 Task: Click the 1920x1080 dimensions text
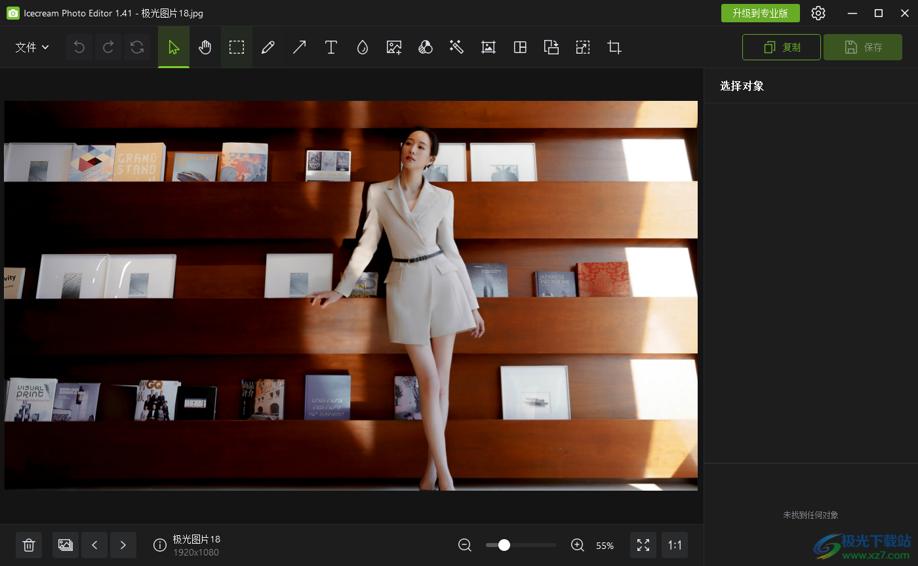(196, 552)
